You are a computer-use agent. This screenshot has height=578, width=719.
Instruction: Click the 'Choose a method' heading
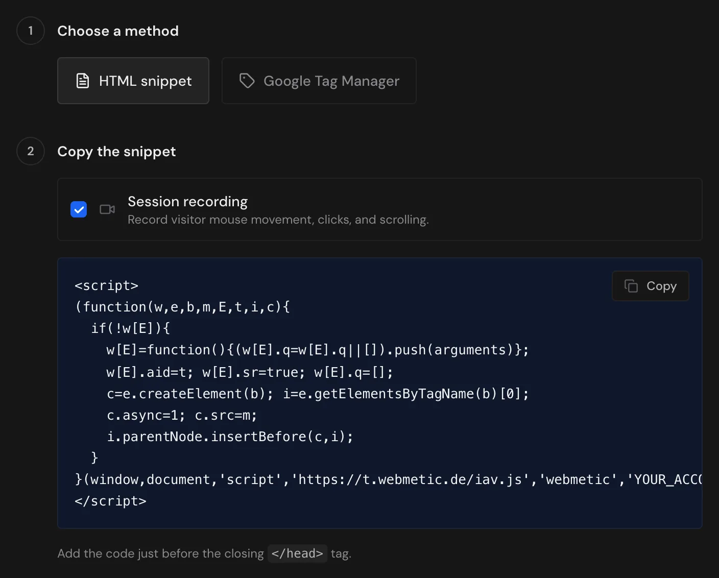[x=118, y=31]
